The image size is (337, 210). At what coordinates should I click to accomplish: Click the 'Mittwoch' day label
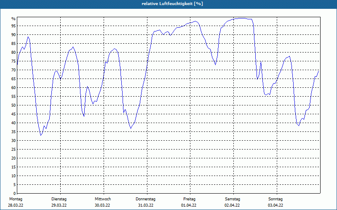(103, 199)
